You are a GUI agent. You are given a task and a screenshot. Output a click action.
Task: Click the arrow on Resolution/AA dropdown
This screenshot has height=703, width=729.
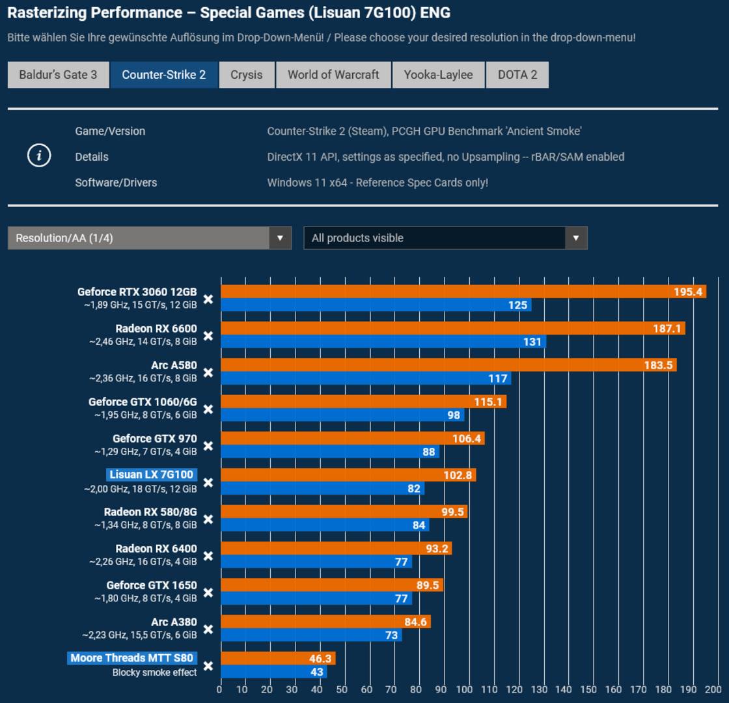[x=280, y=238]
